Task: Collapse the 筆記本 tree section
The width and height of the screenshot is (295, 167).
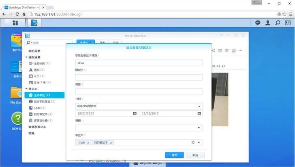Action: (x=26, y=89)
